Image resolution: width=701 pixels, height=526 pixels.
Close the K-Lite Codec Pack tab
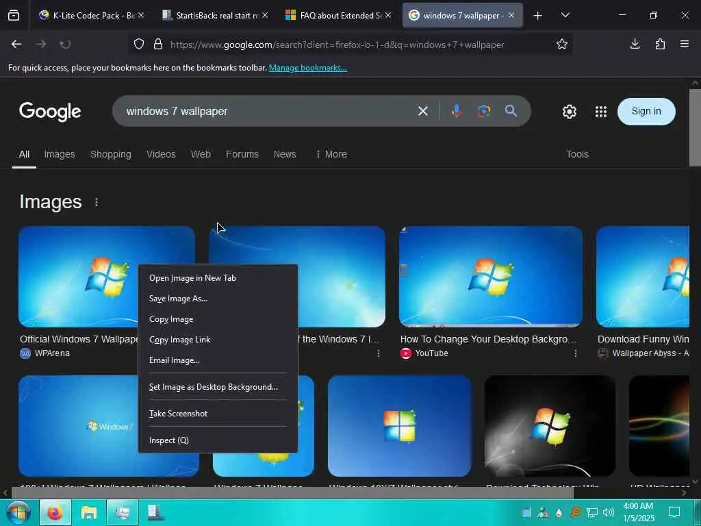141,15
